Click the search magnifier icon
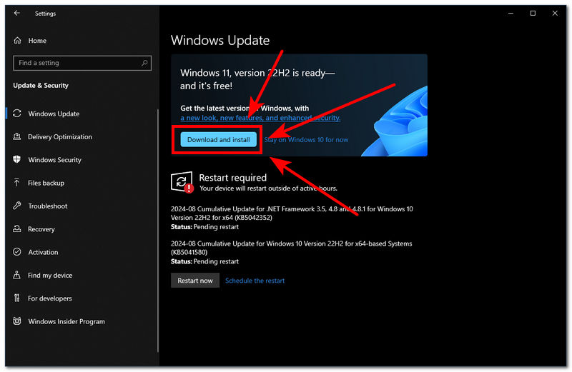This screenshot has width=572, height=372. click(144, 63)
